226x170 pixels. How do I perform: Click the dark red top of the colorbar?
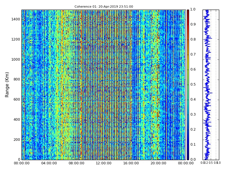point(188,11)
